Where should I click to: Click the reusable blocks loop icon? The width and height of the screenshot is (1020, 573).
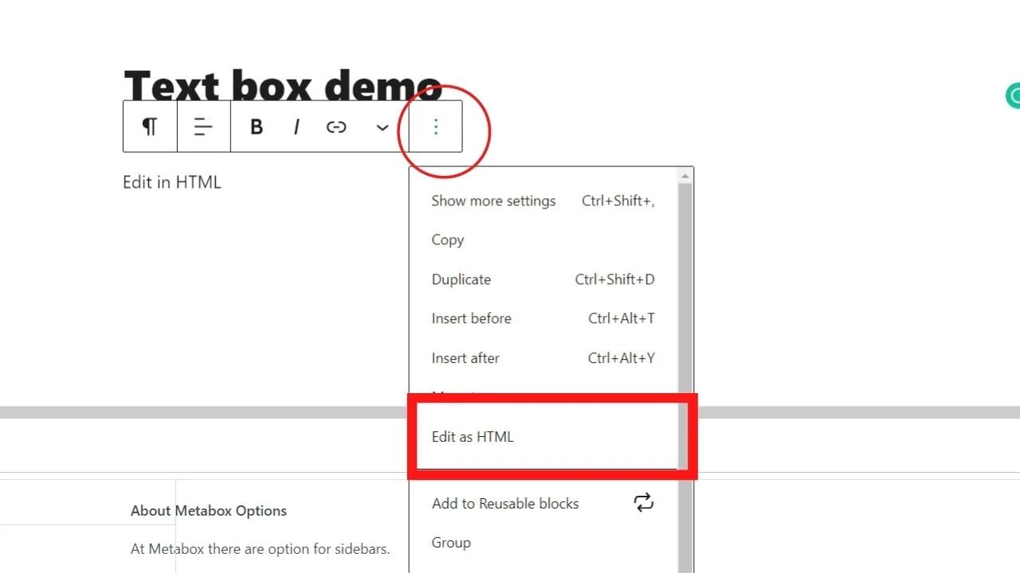coord(643,502)
